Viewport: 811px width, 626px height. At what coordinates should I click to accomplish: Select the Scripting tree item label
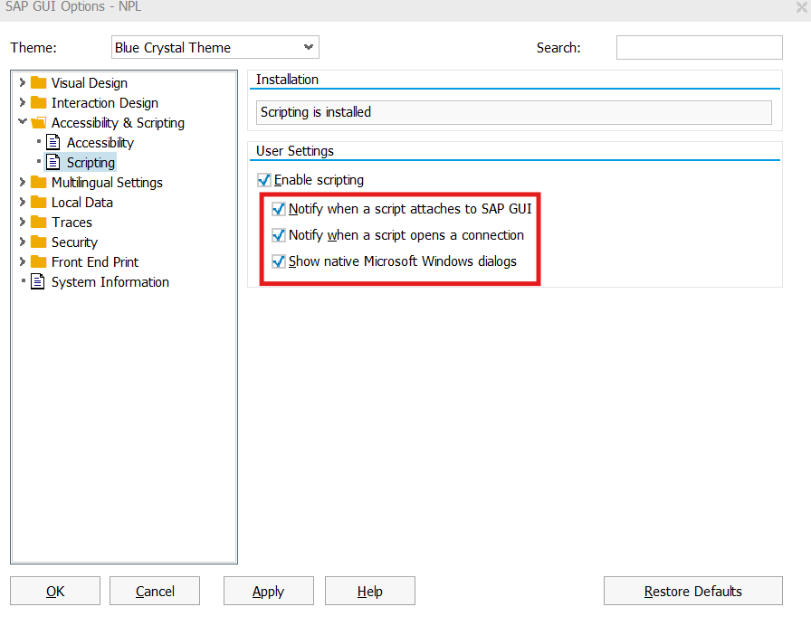(91, 162)
